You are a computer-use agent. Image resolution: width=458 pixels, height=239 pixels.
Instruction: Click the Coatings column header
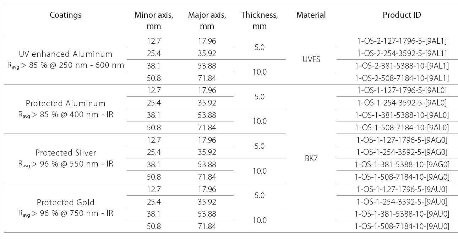[x=65, y=15]
